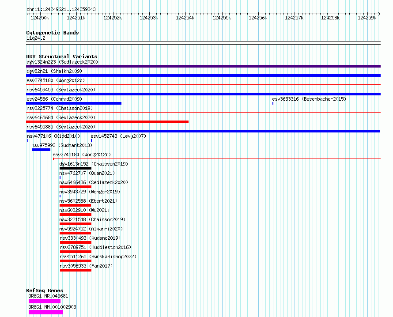Open the OR8G1|NR_045681 gene label
Viewport: 393px width, 317px height.
click(x=49, y=296)
